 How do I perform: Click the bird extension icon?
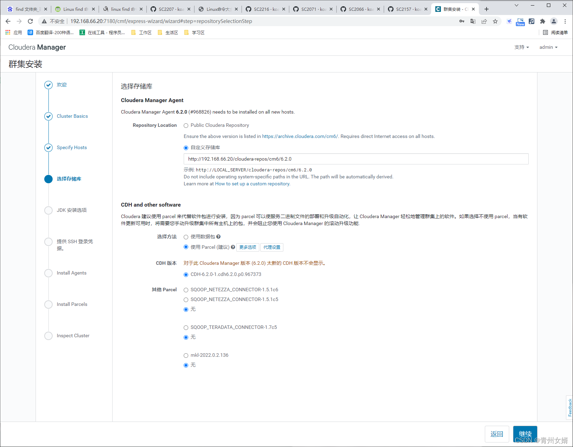point(509,21)
